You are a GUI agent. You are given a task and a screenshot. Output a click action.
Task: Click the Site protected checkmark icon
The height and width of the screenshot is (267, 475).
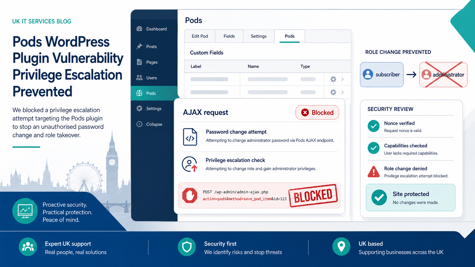coord(379,197)
